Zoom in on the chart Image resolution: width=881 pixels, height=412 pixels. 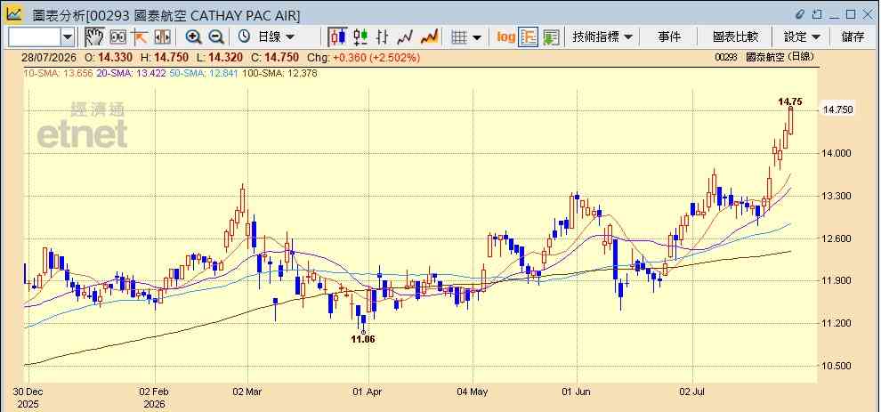pos(193,37)
